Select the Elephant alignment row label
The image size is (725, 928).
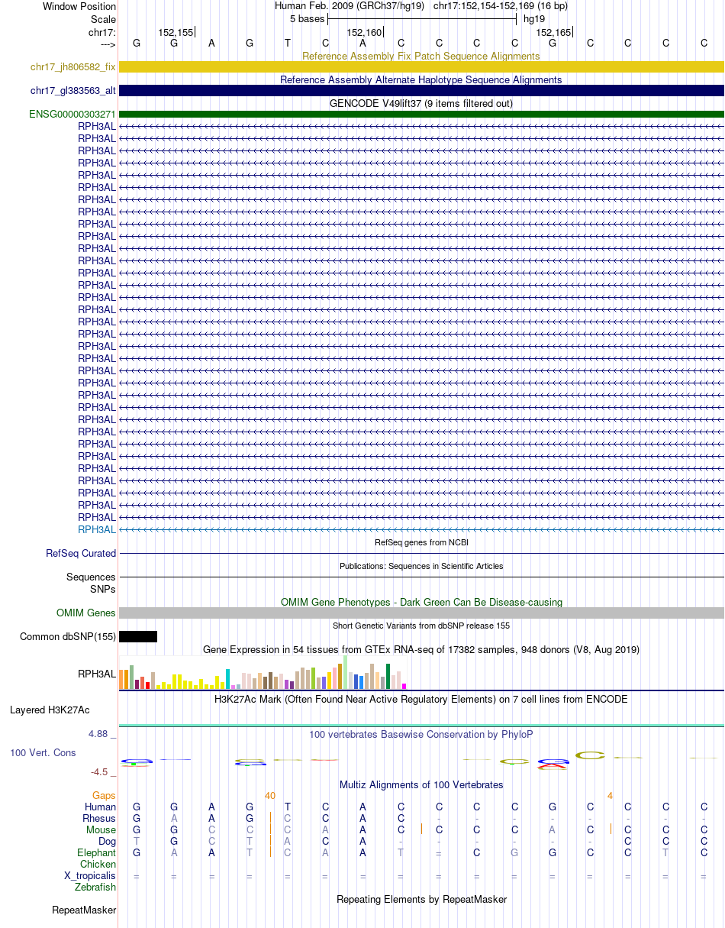tap(97, 852)
